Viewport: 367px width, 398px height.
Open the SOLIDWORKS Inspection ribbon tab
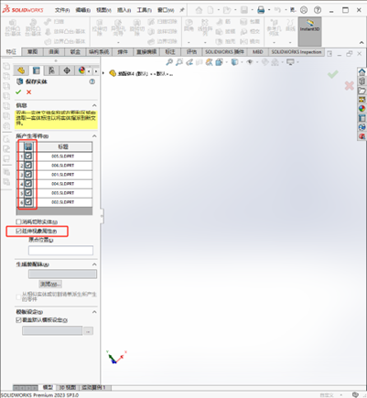pos(297,52)
